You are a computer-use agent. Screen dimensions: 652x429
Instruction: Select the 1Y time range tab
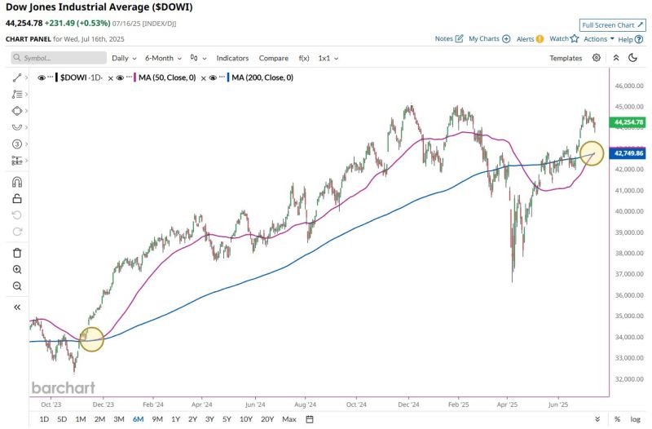click(x=175, y=419)
